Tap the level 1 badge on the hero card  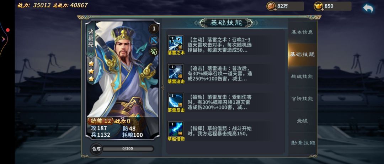[154, 29]
